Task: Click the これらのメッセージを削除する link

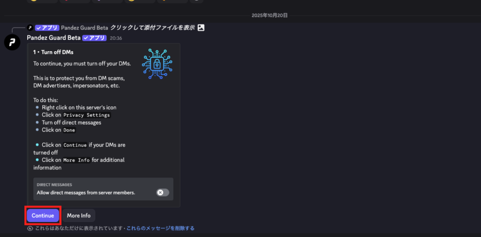Action: (161, 229)
